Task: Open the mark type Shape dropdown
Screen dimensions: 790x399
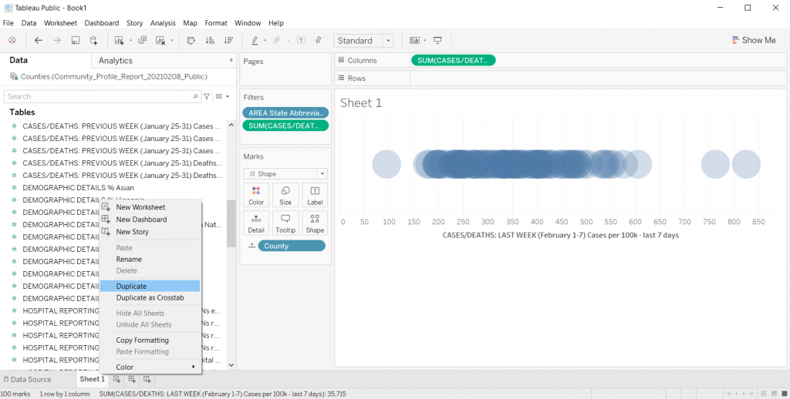Action: point(285,173)
